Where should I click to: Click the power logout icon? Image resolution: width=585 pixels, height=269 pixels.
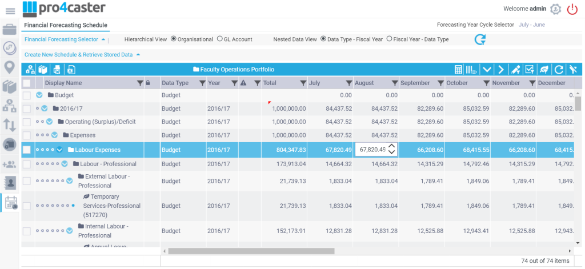coord(572,9)
